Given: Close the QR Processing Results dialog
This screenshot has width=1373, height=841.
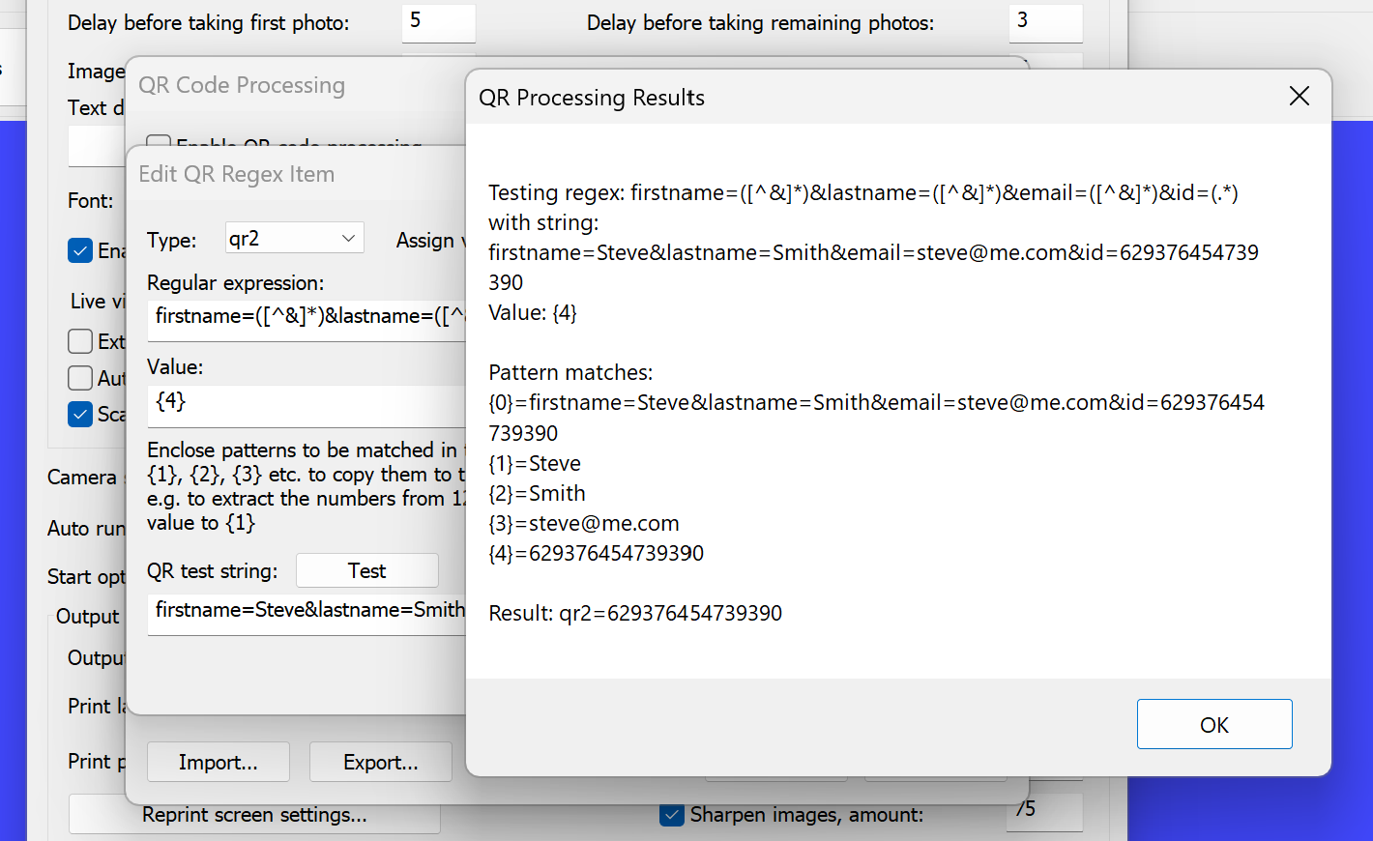Looking at the screenshot, I should tap(1299, 97).
